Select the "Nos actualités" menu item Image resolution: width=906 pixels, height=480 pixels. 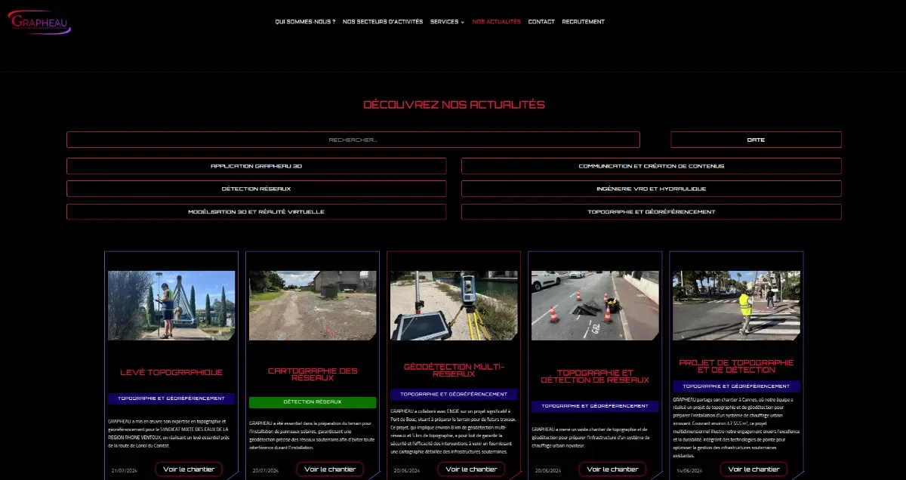pos(496,22)
